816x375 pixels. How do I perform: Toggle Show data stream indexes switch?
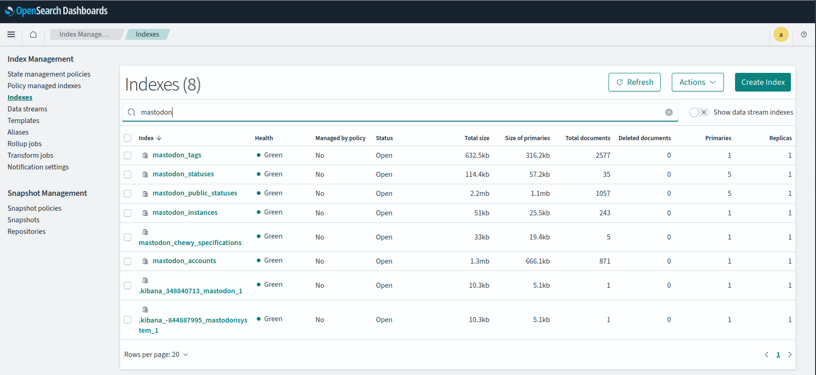699,112
